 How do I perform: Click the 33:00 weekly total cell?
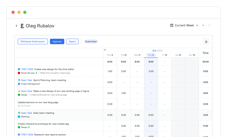click(x=206, y=62)
